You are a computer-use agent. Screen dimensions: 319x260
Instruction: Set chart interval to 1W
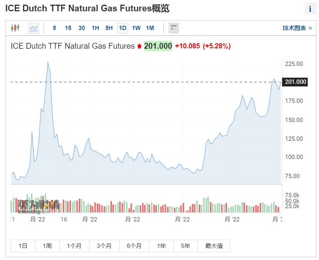point(136,28)
